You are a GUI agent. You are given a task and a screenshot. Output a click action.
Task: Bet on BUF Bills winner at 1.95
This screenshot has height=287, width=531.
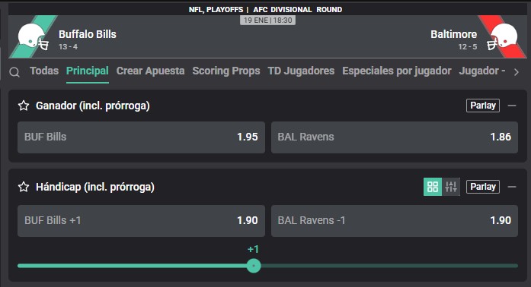[141, 137]
